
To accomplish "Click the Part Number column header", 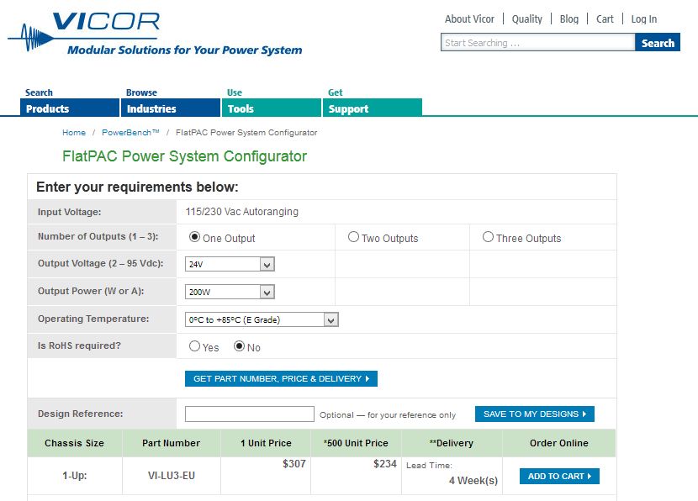I will pos(172,443).
